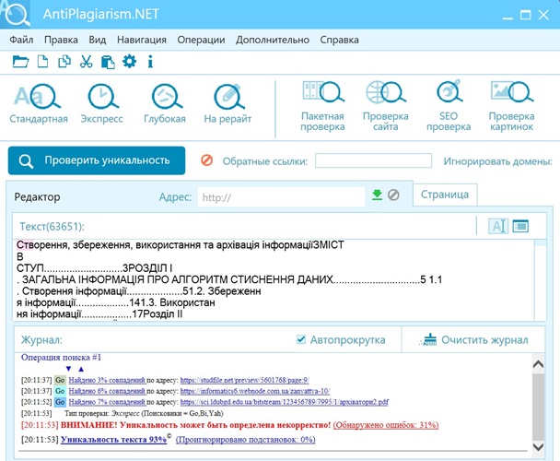Click the paste clipboard icon

click(108, 62)
